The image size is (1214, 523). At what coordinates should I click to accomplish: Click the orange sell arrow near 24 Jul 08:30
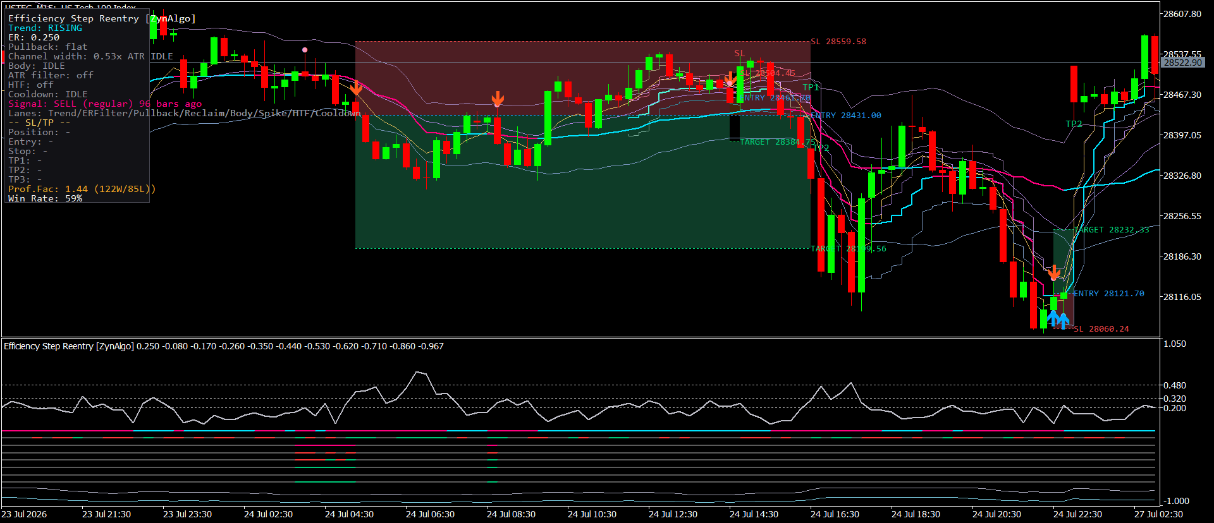tap(498, 99)
